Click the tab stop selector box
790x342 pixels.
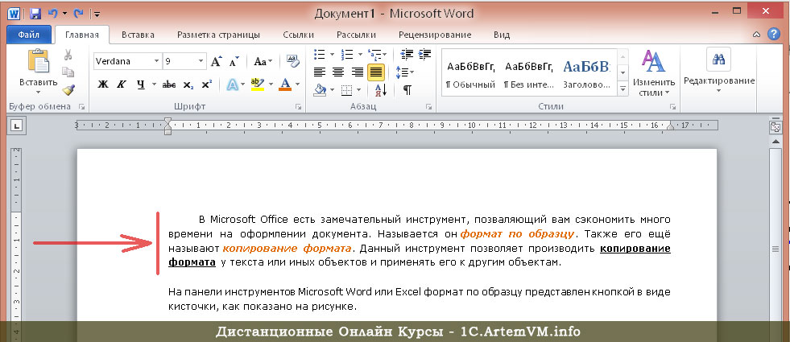point(17,126)
